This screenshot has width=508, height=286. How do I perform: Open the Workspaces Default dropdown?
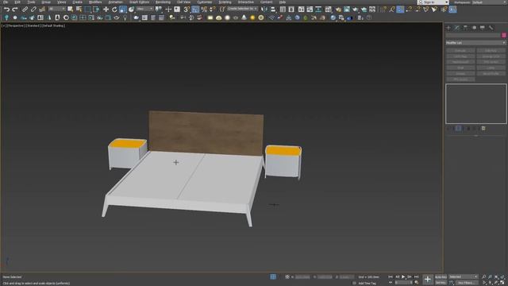[489, 2]
